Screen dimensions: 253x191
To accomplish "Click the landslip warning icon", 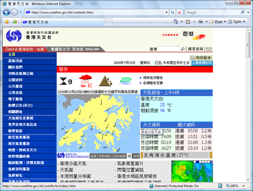I will coord(105,81).
